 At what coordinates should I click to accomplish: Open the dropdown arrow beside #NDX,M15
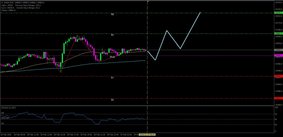pyautogui.click(x=2, y=3)
